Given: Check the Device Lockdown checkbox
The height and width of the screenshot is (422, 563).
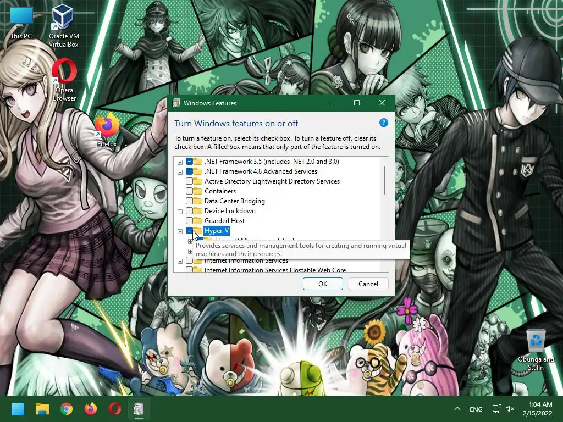Looking at the screenshot, I should click(189, 210).
